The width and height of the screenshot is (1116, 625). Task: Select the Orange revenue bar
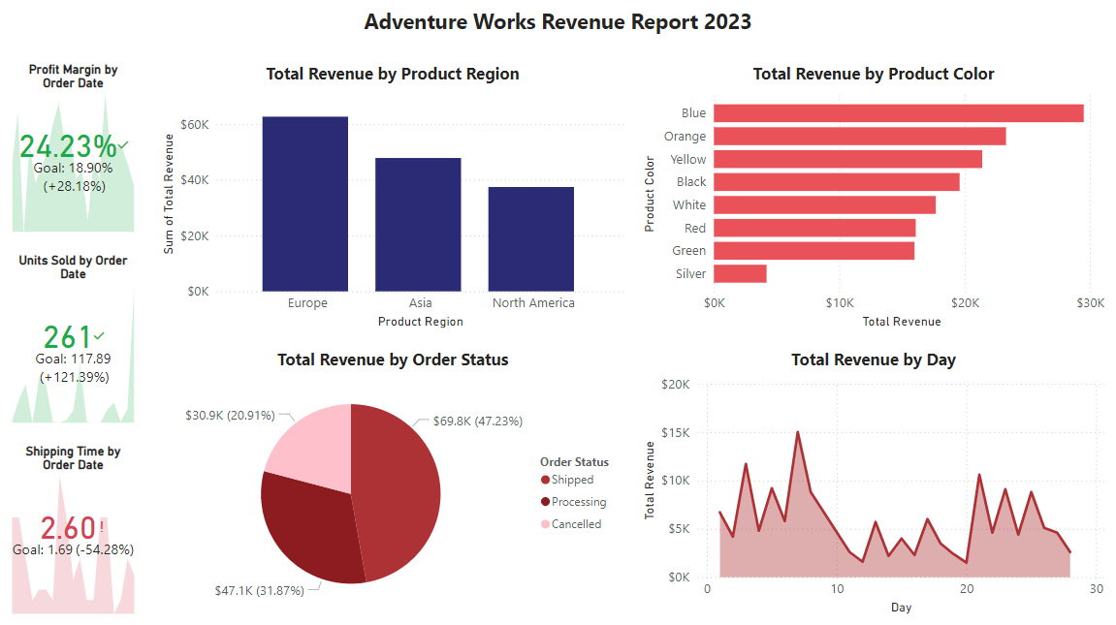pyautogui.click(x=860, y=136)
